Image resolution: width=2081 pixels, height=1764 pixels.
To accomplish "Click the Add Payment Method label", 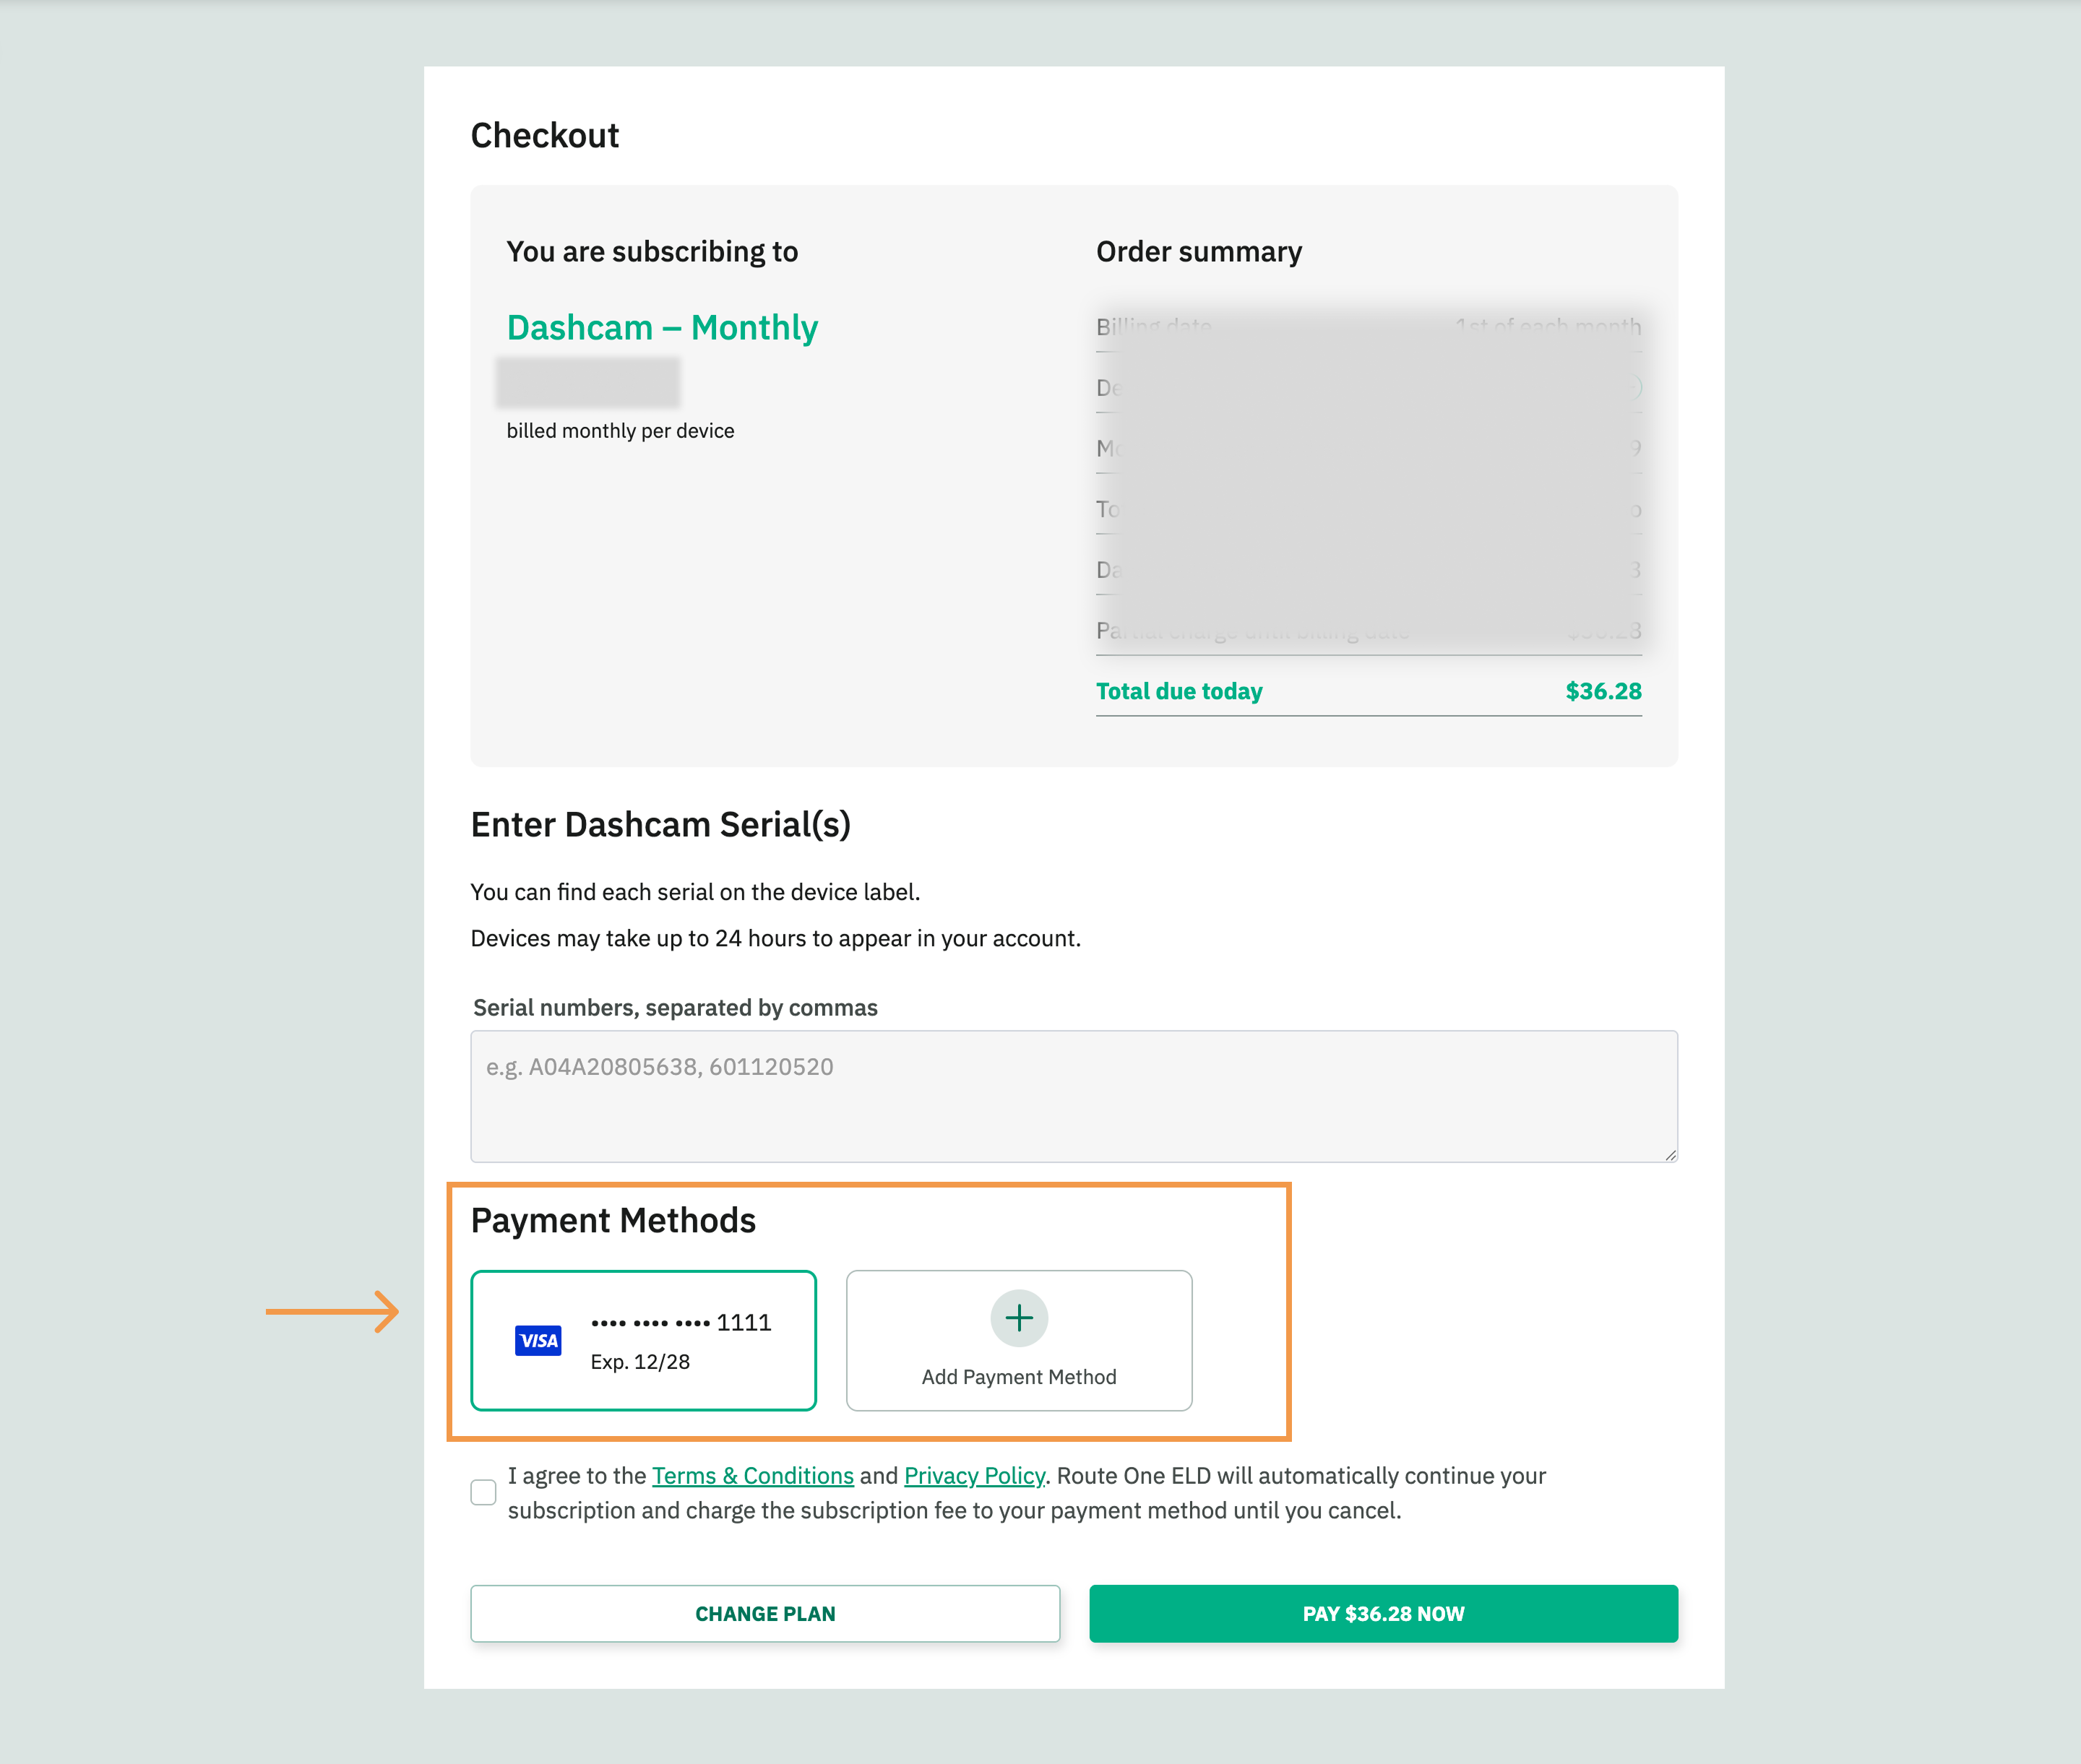I will [x=1019, y=1377].
